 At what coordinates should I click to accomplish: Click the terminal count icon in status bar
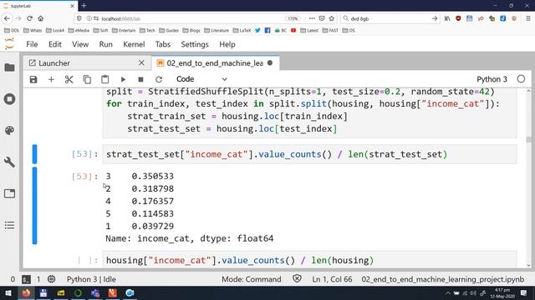26,279
